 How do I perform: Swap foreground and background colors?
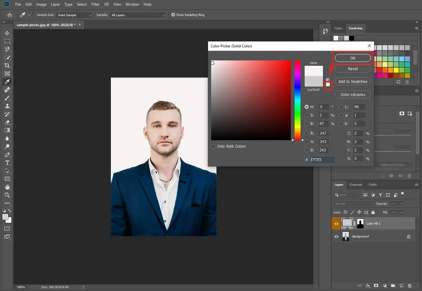pos(9,211)
